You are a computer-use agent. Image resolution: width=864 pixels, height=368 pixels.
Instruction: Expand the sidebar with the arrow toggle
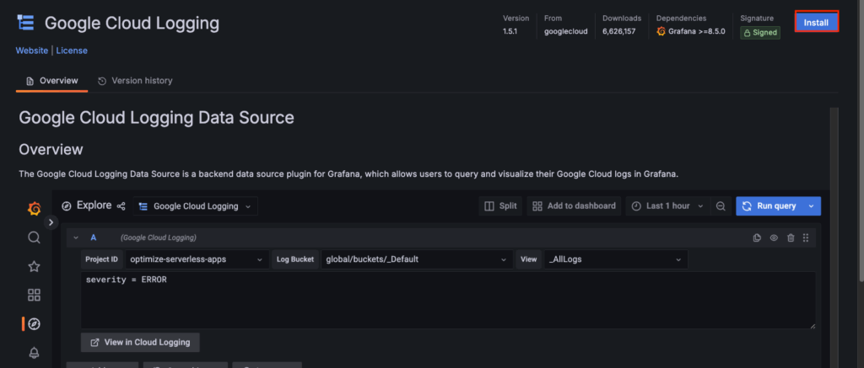(x=51, y=222)
